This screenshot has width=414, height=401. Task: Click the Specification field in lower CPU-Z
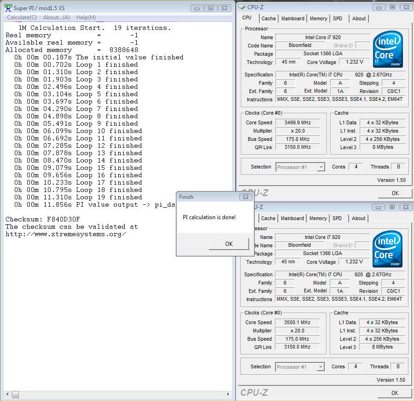coord(339,274)
